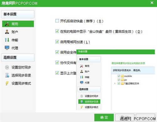Image resolution: width=157 pixels, height=122 pixels.
Task: Toggle 启用局域网加速 checkbox
Action: [57, 42]
